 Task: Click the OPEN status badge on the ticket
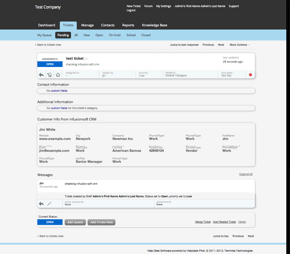(x=50, y=64)
